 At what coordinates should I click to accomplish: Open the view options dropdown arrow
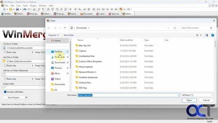click(201, 35)
